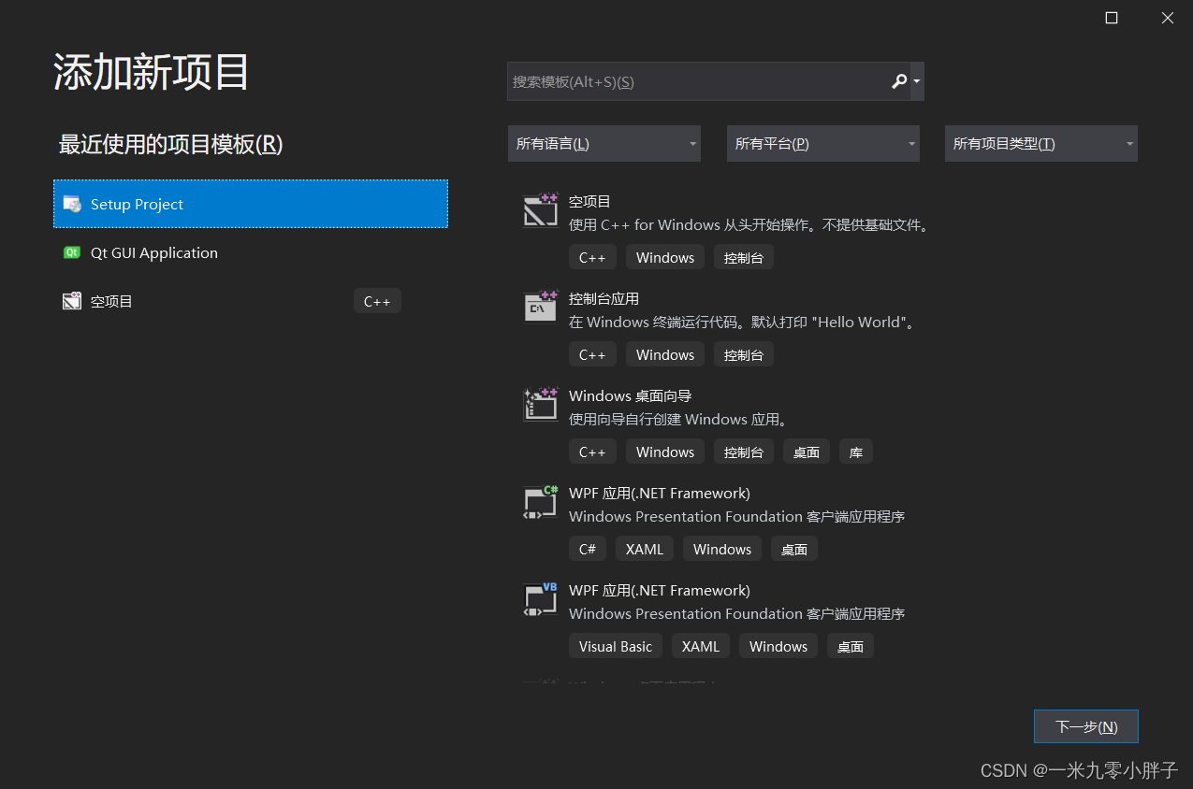This screenshot has width=1193, height=789.
Task: Click the C++ tag beside recent 空项目
Action: 377,301
